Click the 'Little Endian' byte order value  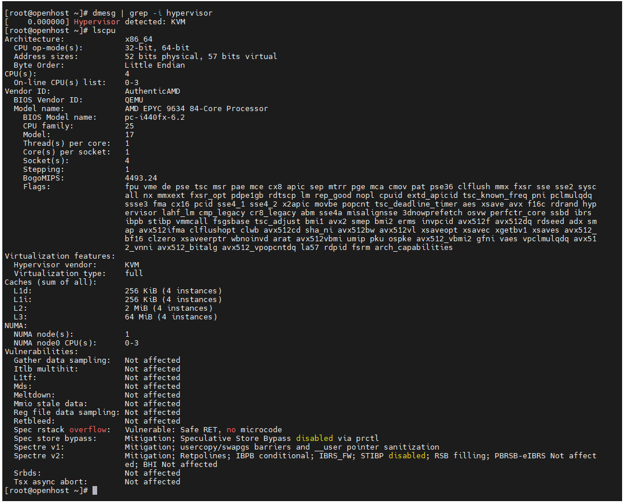pyautogui.click(x=155, y=65)
